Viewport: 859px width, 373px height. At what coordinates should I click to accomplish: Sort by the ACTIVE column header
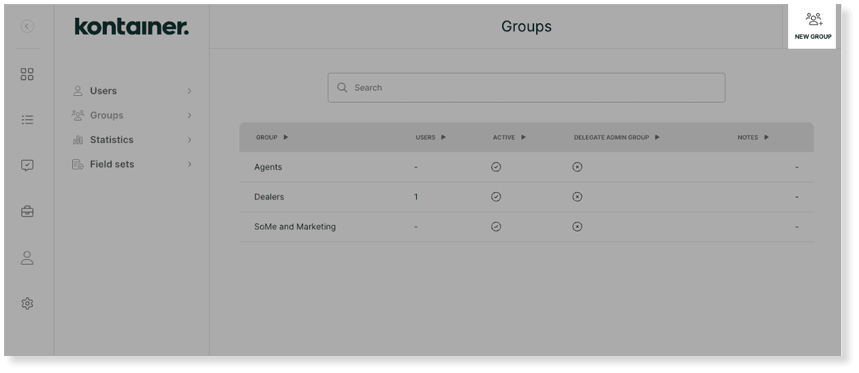(x=510, y=137)
